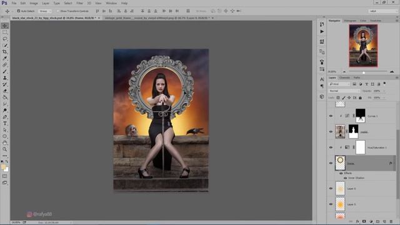Select the Zoom tool
This screenshot has width=400, height=225.
pos(5,149)
